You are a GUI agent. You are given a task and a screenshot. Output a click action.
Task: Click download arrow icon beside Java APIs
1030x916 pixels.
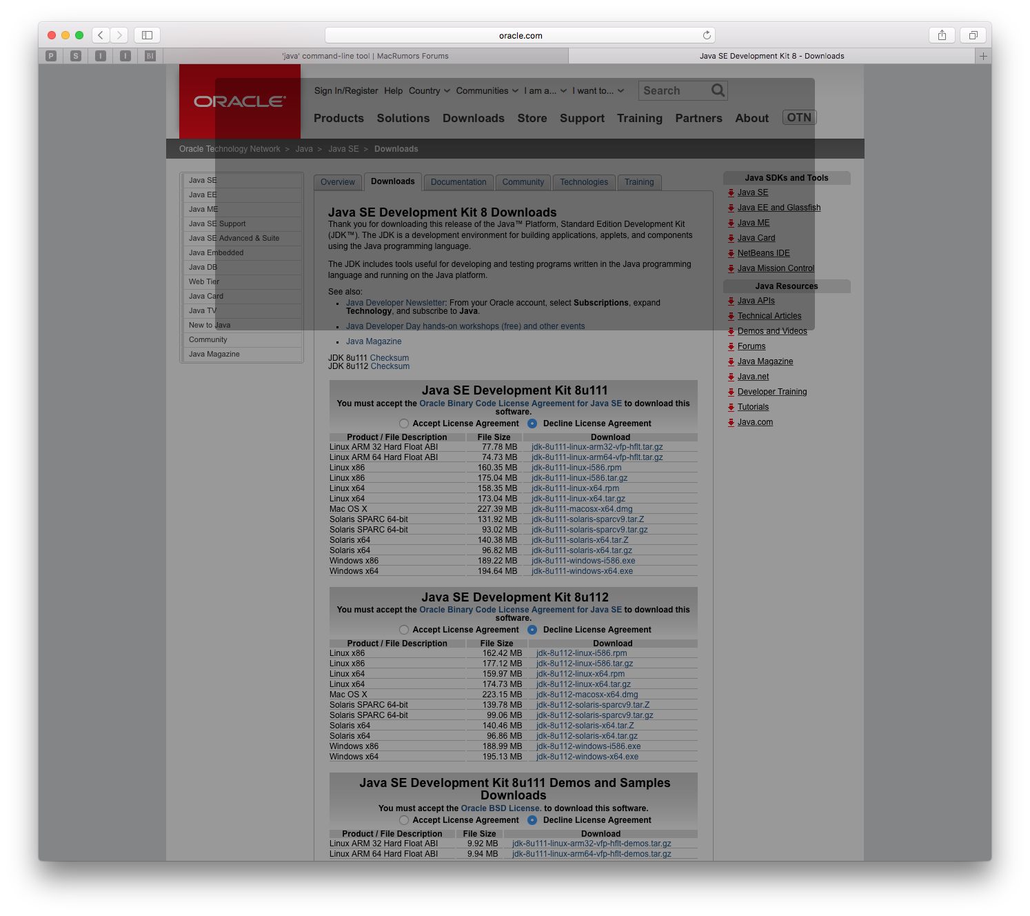click(731, 301)
